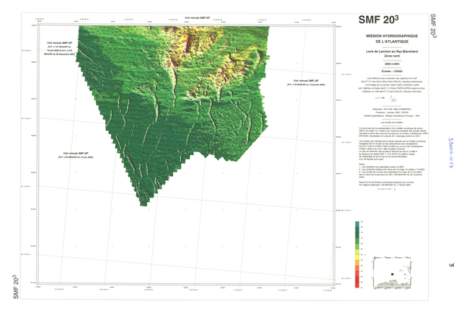Click the handwritten number 3 in right margin
Screen dimensions: 463x311
(x=451, y=265)
